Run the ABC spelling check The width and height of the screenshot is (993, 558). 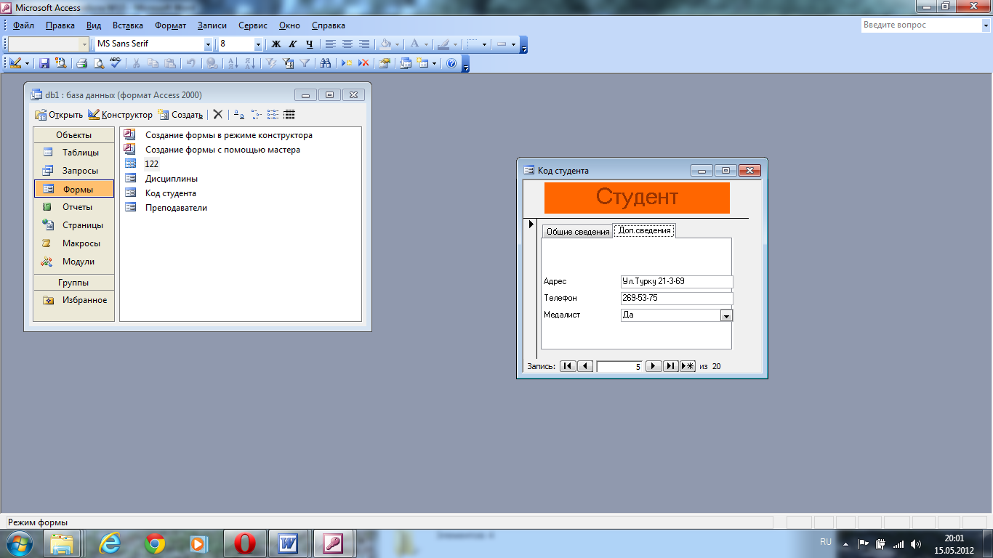click(114, 63)
